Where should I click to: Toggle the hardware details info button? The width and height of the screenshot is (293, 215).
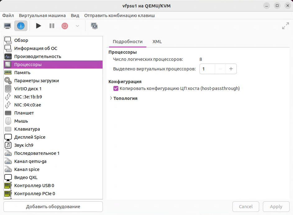[21, 26]
